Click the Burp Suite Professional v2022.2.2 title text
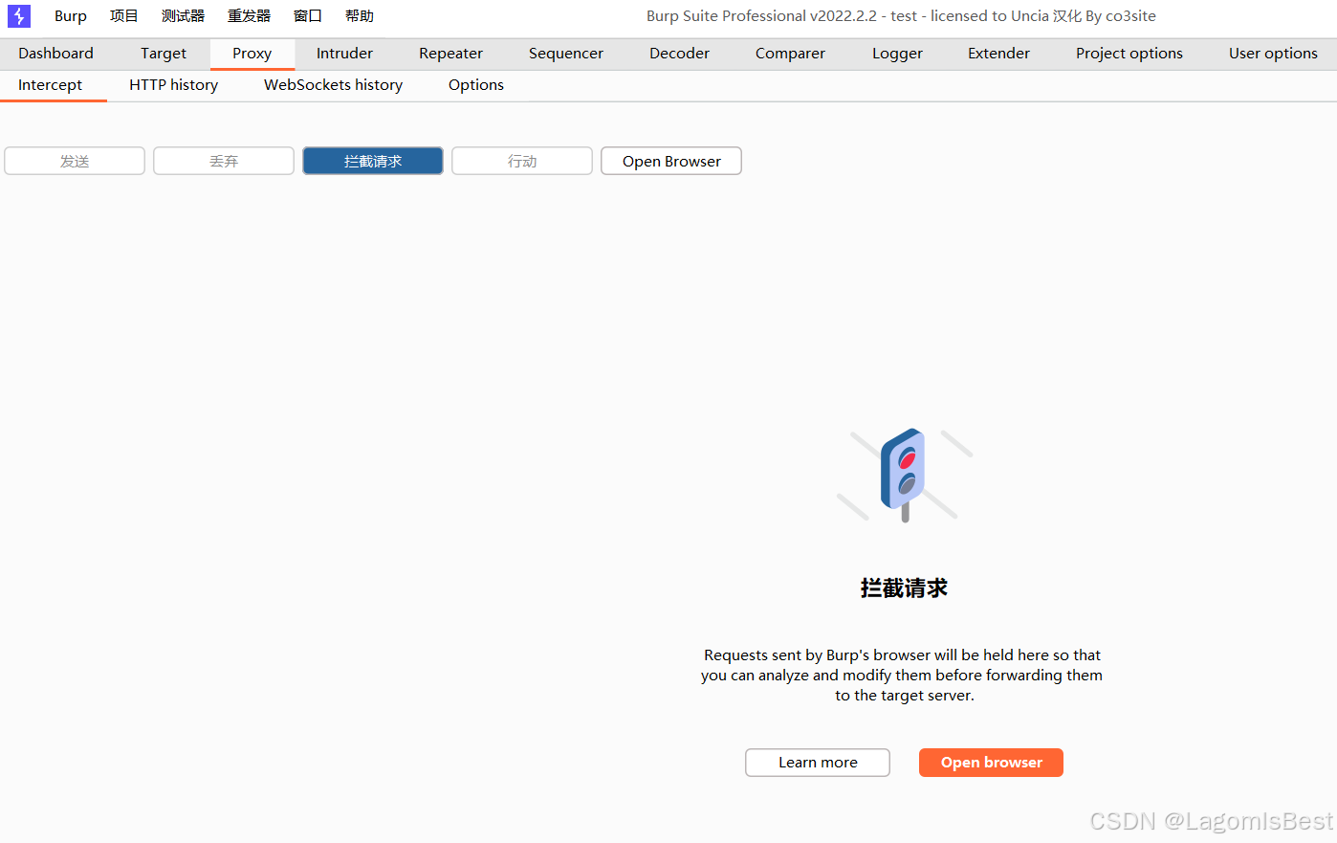This screenshot has width=1337, height=843. pyautogui.click(x=901, y=16)
